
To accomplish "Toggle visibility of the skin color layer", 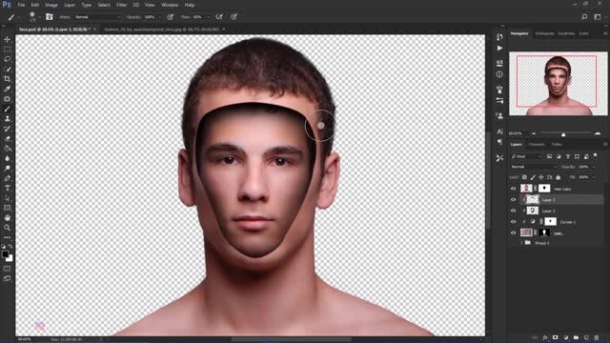I will pos(513,189).
